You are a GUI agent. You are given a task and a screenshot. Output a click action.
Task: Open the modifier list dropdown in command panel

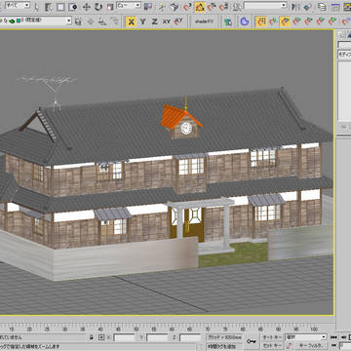(344, 55)
